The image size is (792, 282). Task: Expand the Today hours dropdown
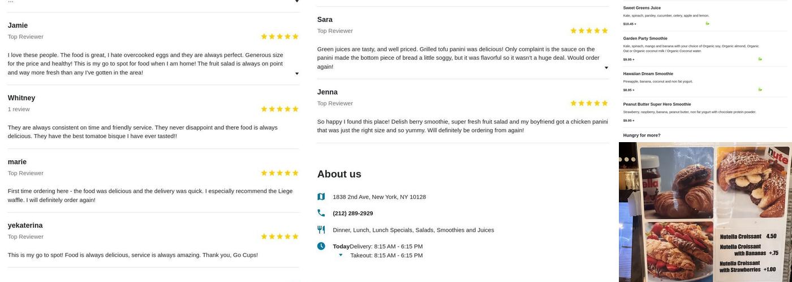(341, 255)
